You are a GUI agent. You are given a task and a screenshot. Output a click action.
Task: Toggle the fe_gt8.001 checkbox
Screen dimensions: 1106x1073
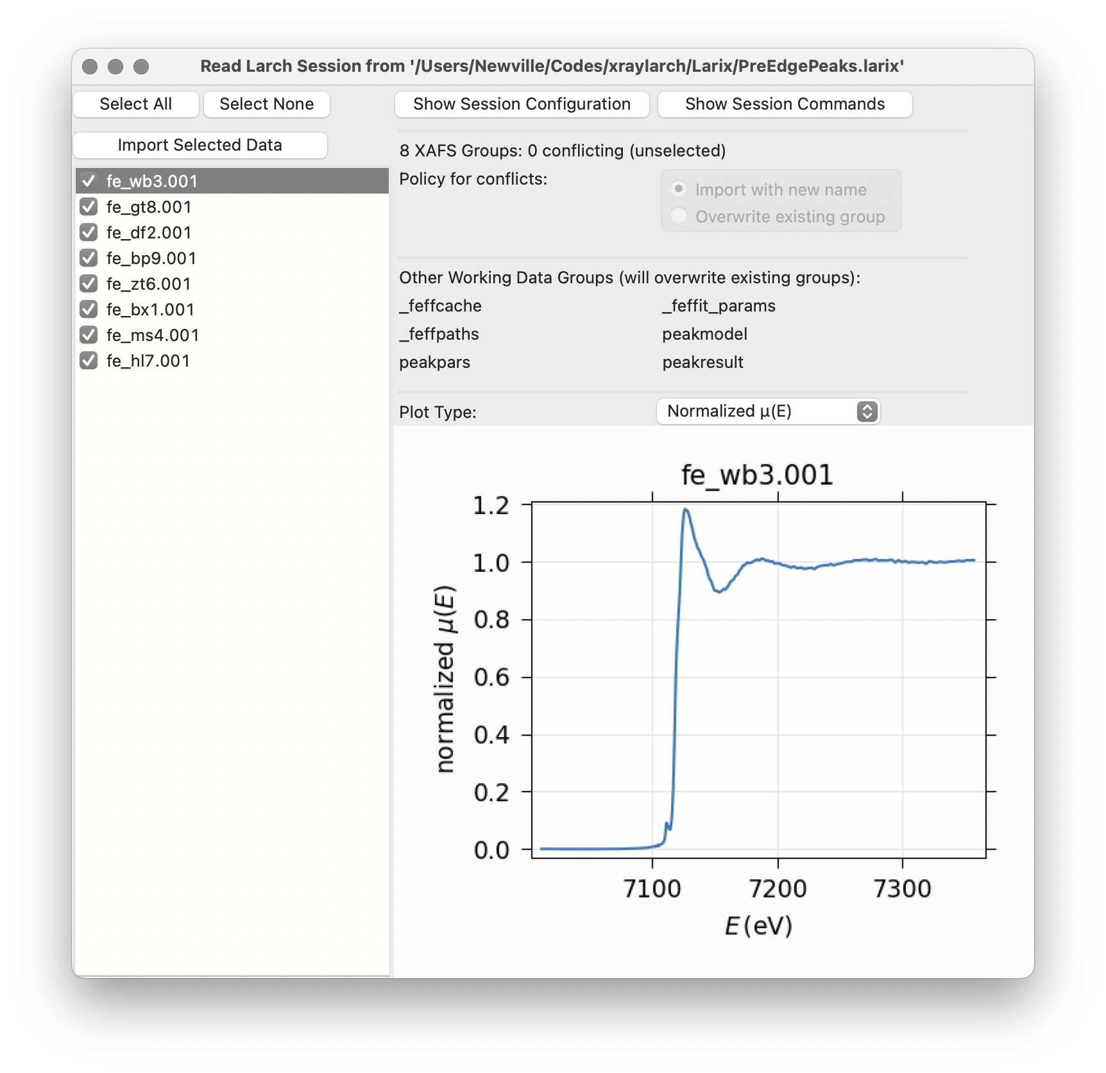point(89,207)
